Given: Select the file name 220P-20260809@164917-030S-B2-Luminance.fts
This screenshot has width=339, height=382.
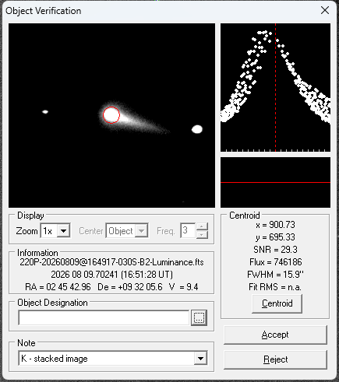Looking at the screenshot, I should point(111,262).
